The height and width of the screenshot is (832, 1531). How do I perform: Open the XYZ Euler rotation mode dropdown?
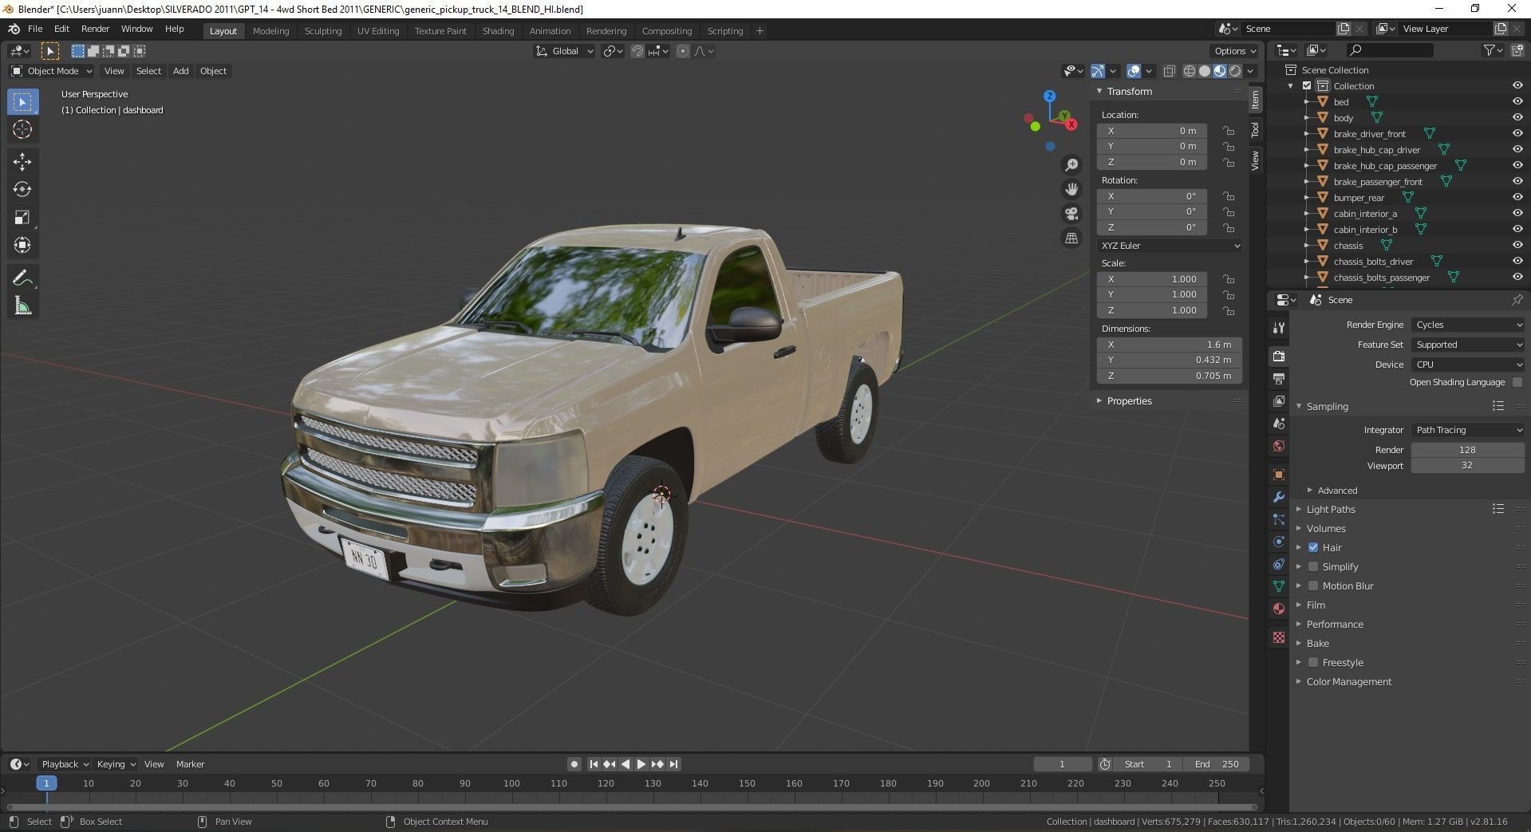[x=1170, y=246]
